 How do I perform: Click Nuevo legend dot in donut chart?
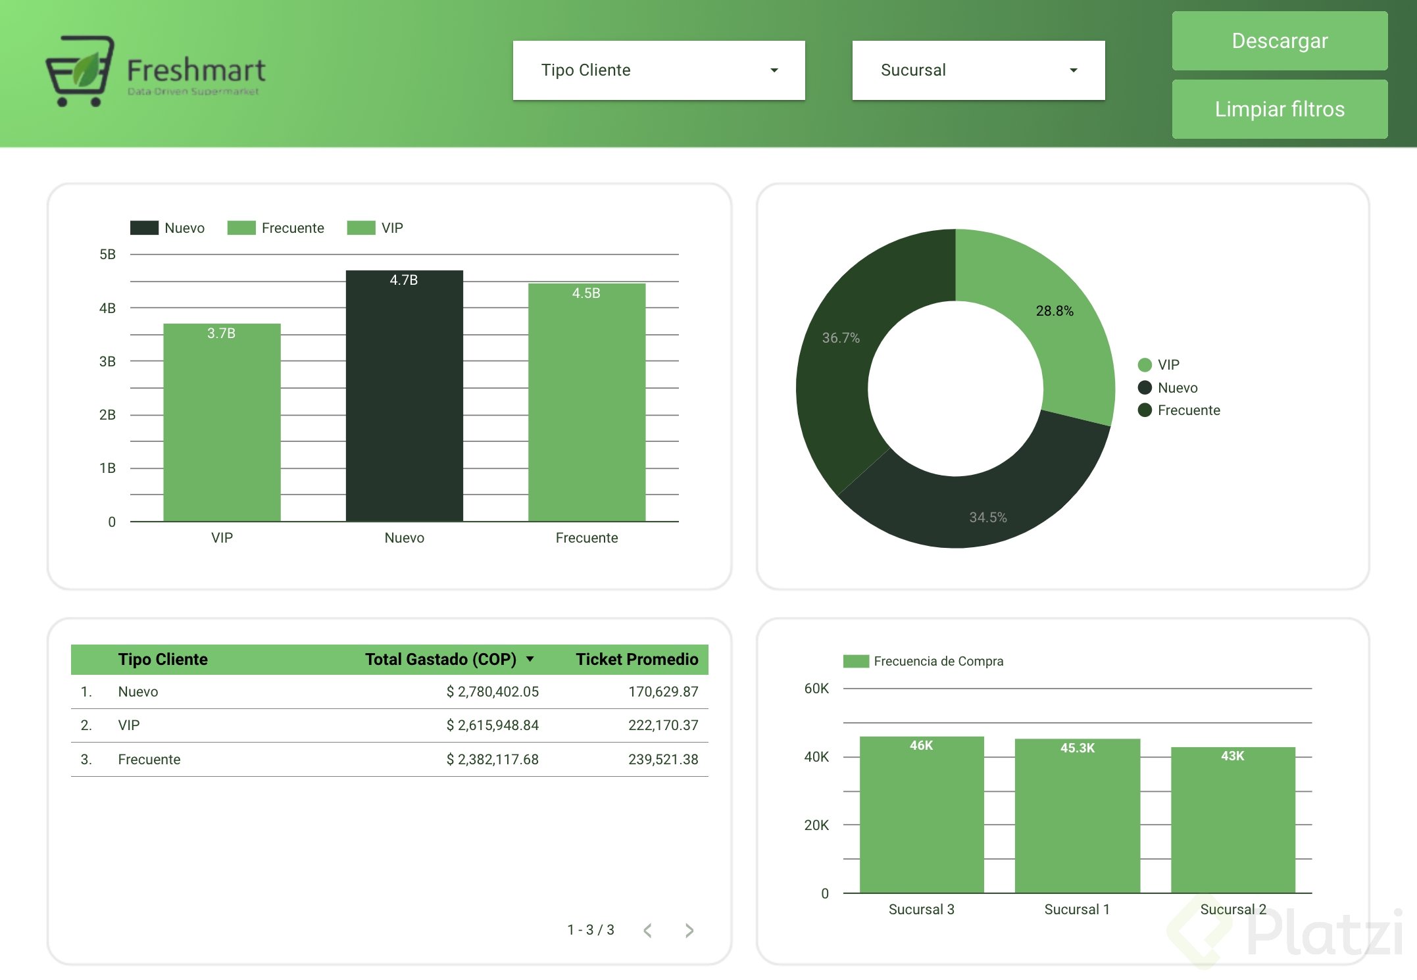point(1145,387)
